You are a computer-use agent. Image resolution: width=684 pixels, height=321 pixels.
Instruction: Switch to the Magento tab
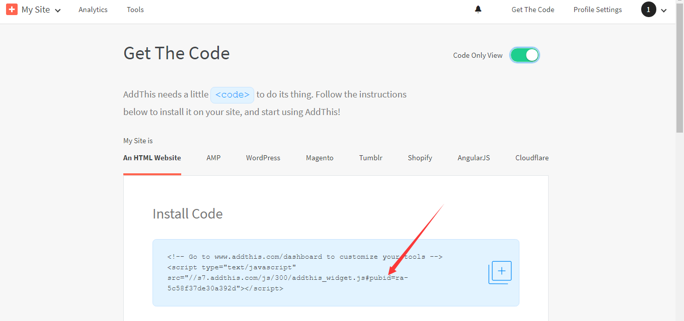[x=320, y=158]
